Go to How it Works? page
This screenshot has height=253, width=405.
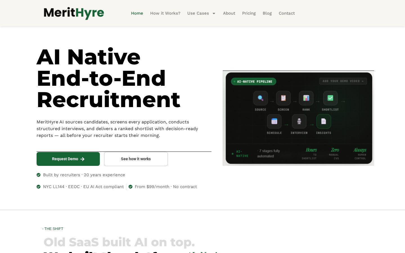click(165, 13)
